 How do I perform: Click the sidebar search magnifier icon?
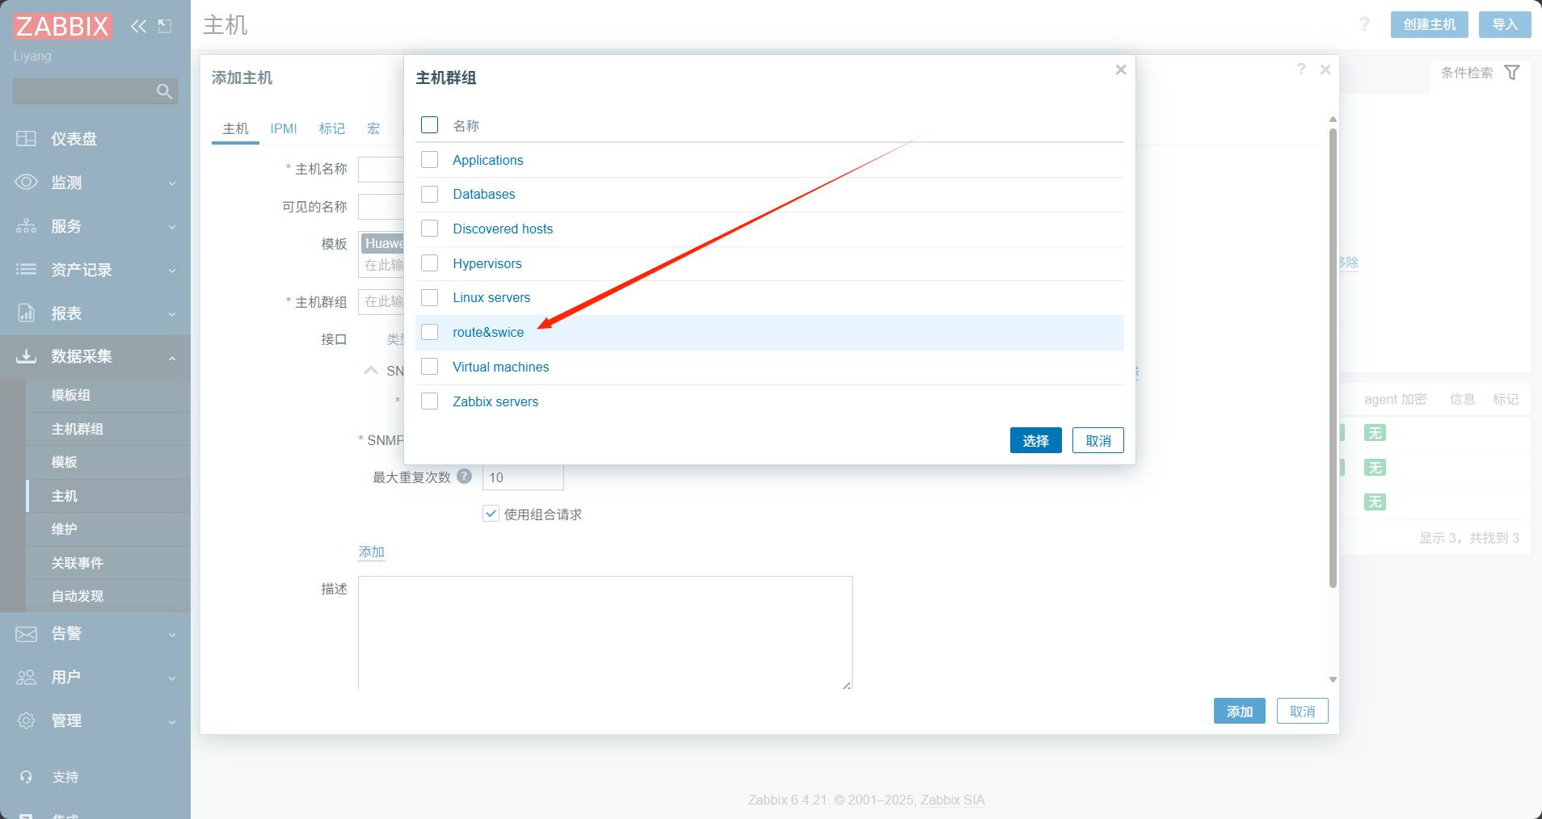click(x=164, y=91)
